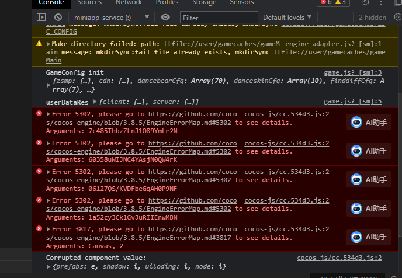The width and height of the screenshot is (402, 278).
Task: Toggle the live expression eye icon
Action: point(165,17)
